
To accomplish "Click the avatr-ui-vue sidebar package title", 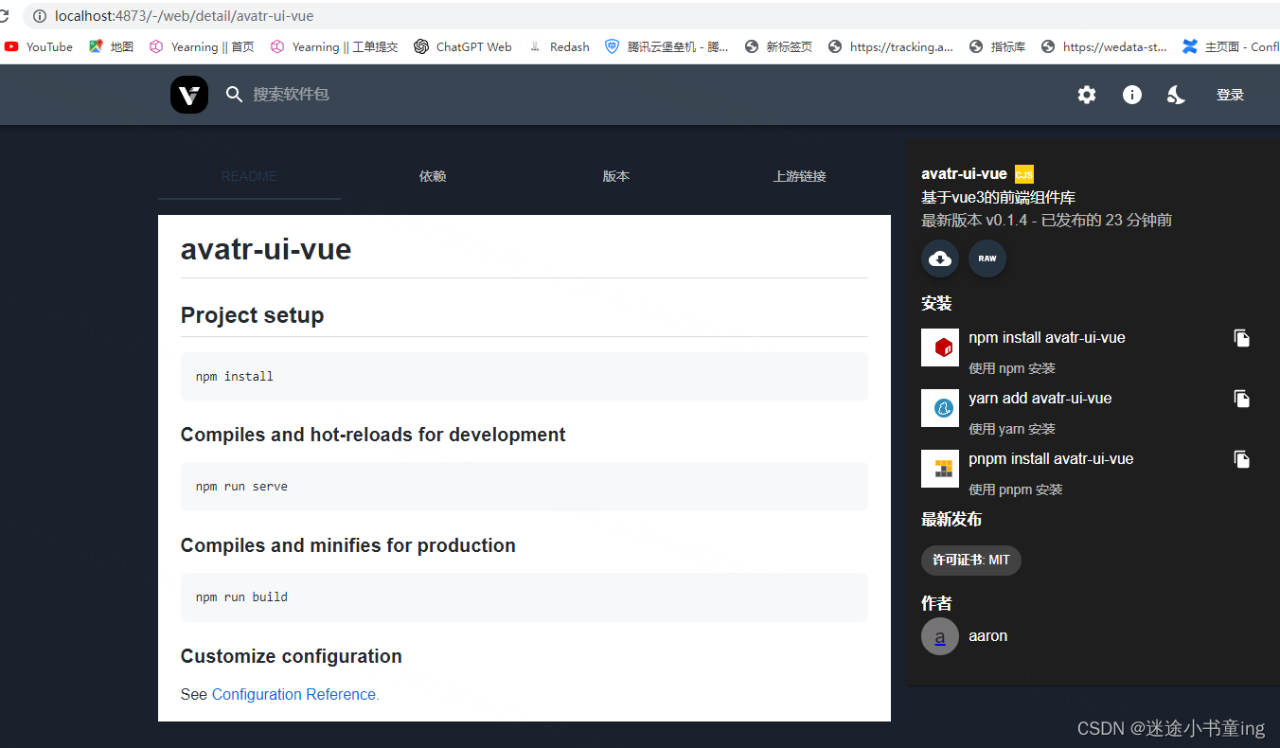I will [x=964, y=174].
